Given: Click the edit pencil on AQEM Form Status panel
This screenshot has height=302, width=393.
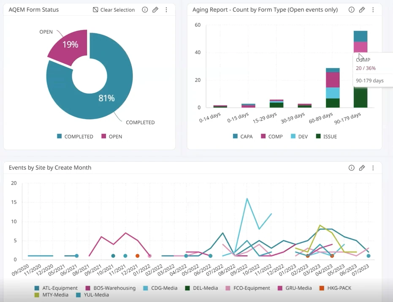Looking at the screenshot, I should 155,9.
